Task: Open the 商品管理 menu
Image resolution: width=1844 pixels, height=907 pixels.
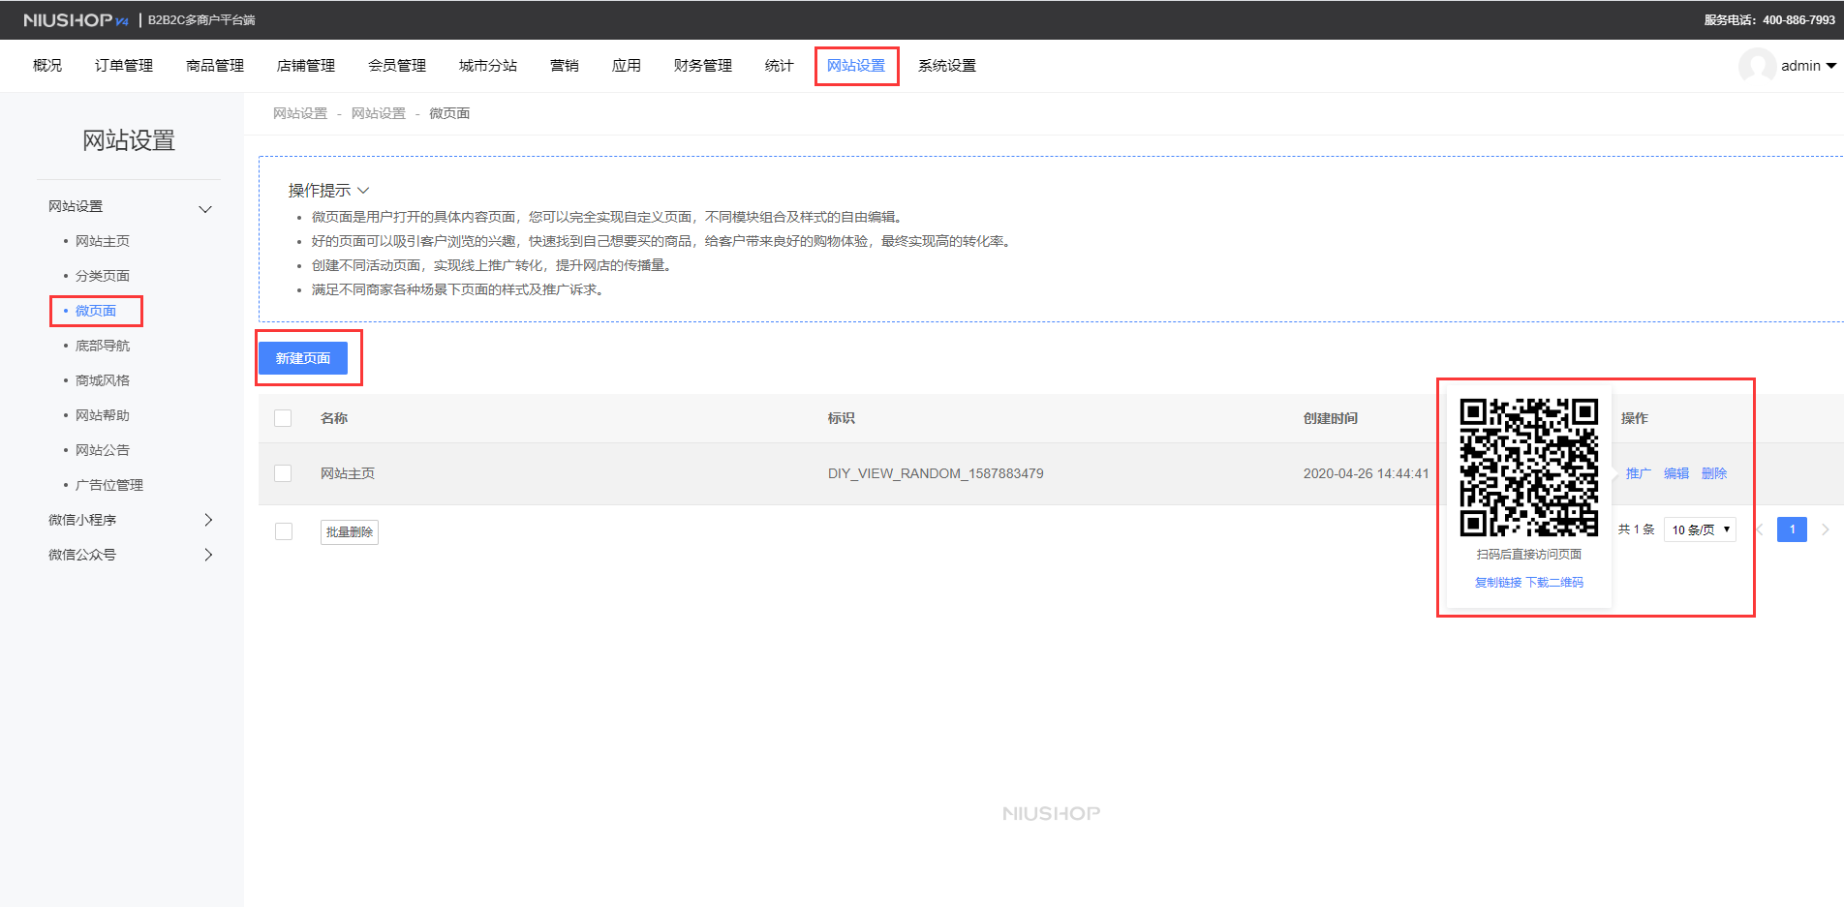Action: [215, 66]
